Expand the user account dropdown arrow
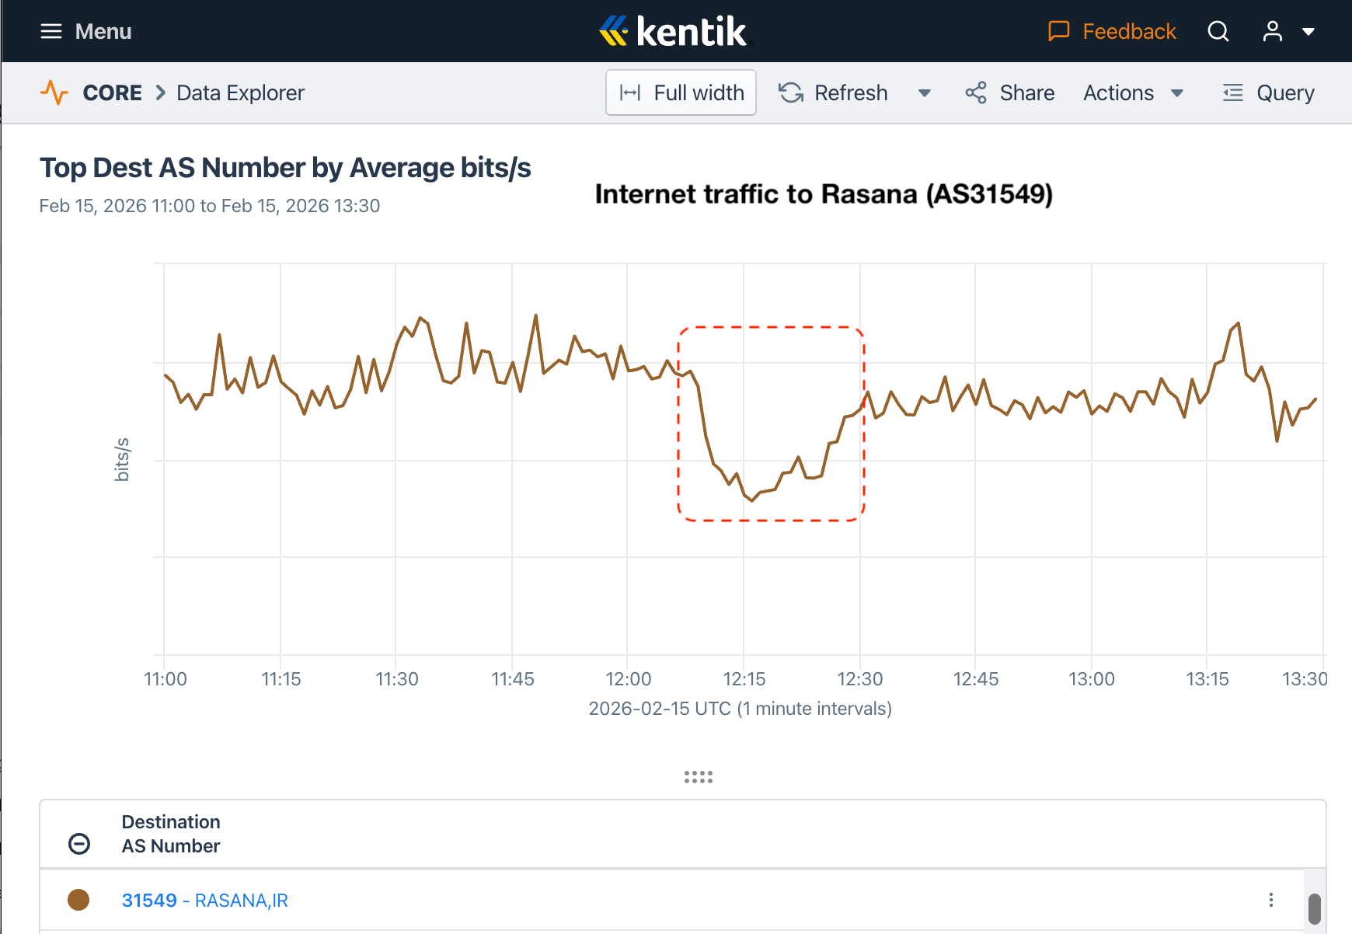This screenshot has height=934, width=1352. point(1308,32)
